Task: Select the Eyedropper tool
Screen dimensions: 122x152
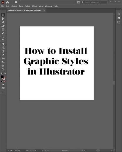Action: pyautogui.click(x=3, y=55)
